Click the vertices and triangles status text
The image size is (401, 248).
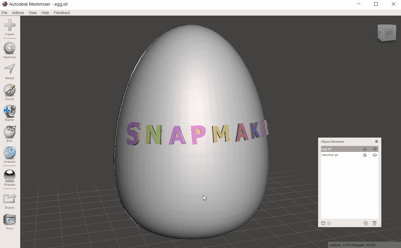[x=352, y=245]
